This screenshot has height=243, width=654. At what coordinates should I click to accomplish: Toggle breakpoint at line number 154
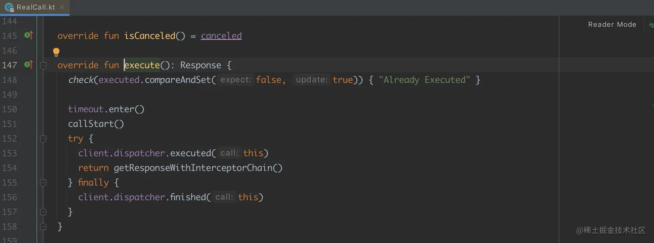[x=10, y=168]
